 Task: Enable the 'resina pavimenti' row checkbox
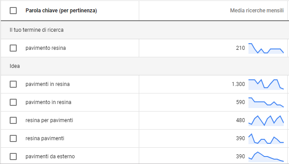(x=13, y=138)
